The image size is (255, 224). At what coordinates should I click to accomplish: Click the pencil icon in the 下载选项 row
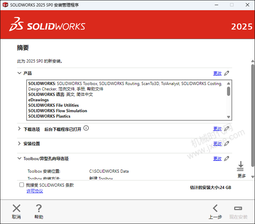click(227, 129)
